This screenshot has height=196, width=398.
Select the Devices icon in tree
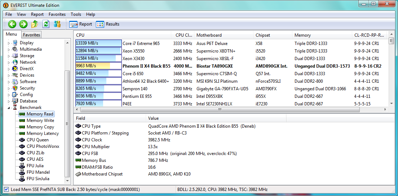[15, 75]
